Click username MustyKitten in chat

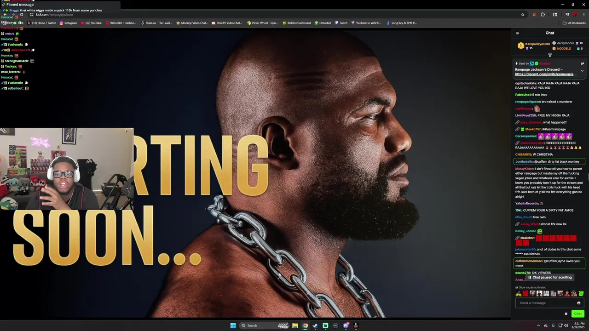click(524, 169)
